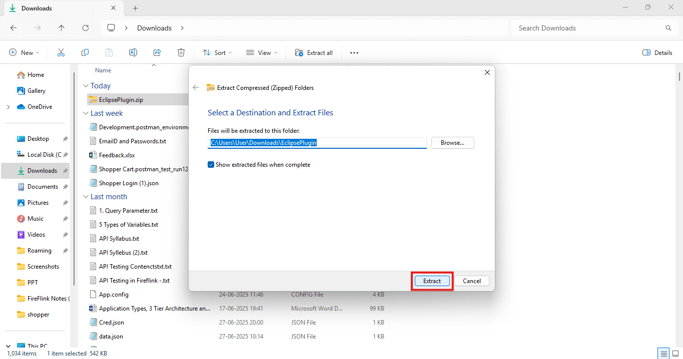Click the Back arrow in Explorer navigation
The width and height of the screenshot is (683, 359).
click(14, 28)
